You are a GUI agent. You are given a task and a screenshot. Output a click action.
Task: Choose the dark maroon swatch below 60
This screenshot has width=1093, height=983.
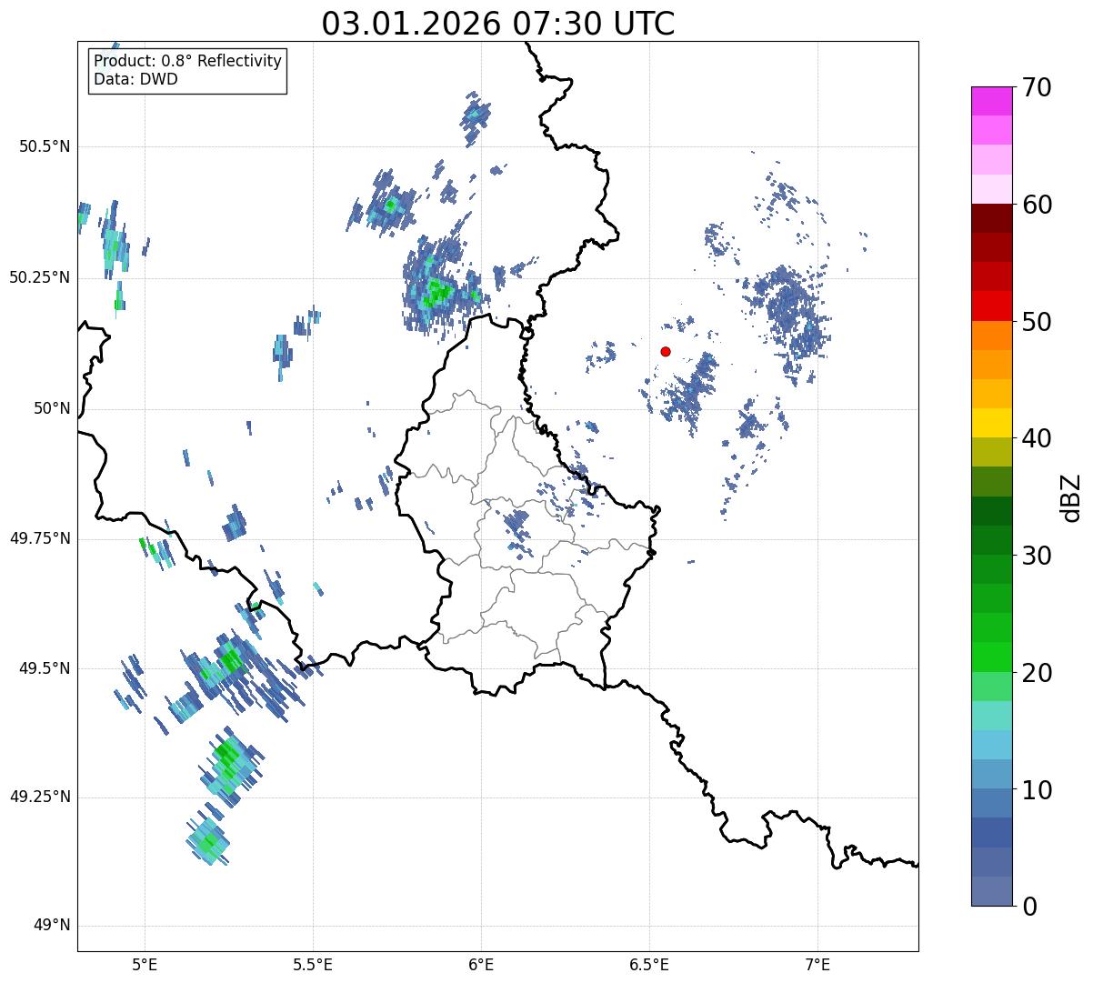(x=998, y=218)
